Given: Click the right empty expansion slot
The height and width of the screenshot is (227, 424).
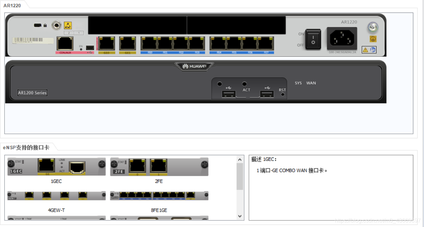Looking at the screenshot, I should pos(236,25).
